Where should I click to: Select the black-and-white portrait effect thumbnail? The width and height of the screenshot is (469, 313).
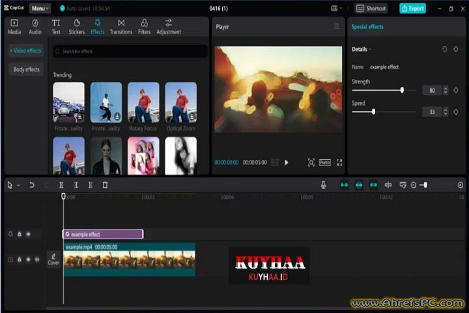pos(180,156)
